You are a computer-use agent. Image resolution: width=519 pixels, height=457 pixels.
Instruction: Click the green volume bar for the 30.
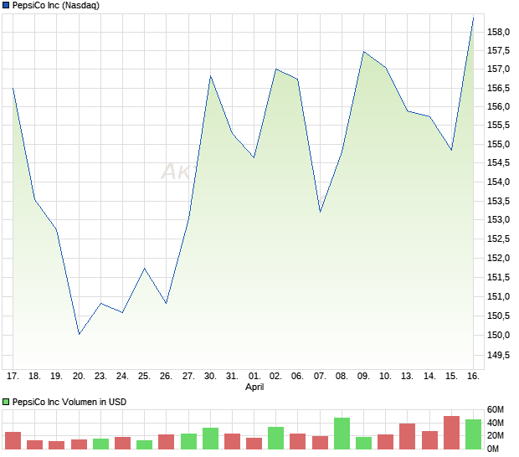[210, 439]
